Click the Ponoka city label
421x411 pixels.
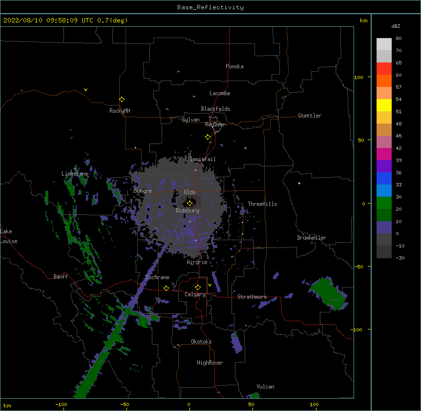(234, 66)
